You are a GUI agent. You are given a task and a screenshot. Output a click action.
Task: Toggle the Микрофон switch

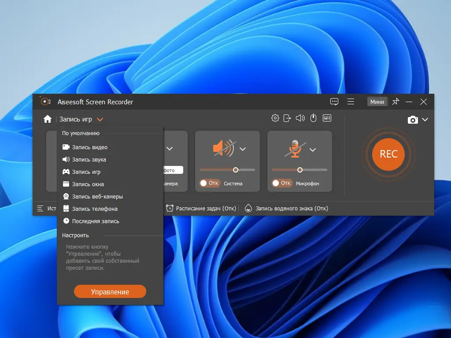(282, 183)
